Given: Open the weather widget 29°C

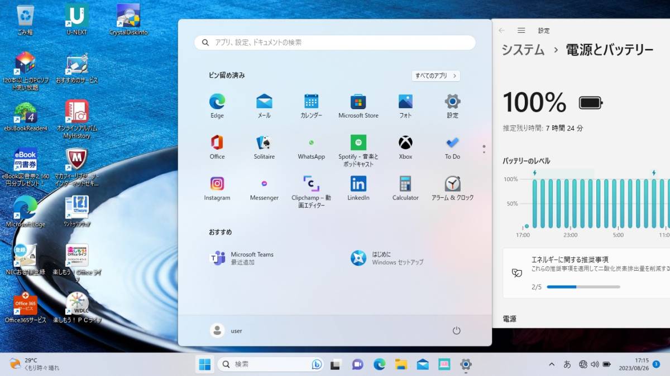Looking at the screenshot, I should point(35,364).
